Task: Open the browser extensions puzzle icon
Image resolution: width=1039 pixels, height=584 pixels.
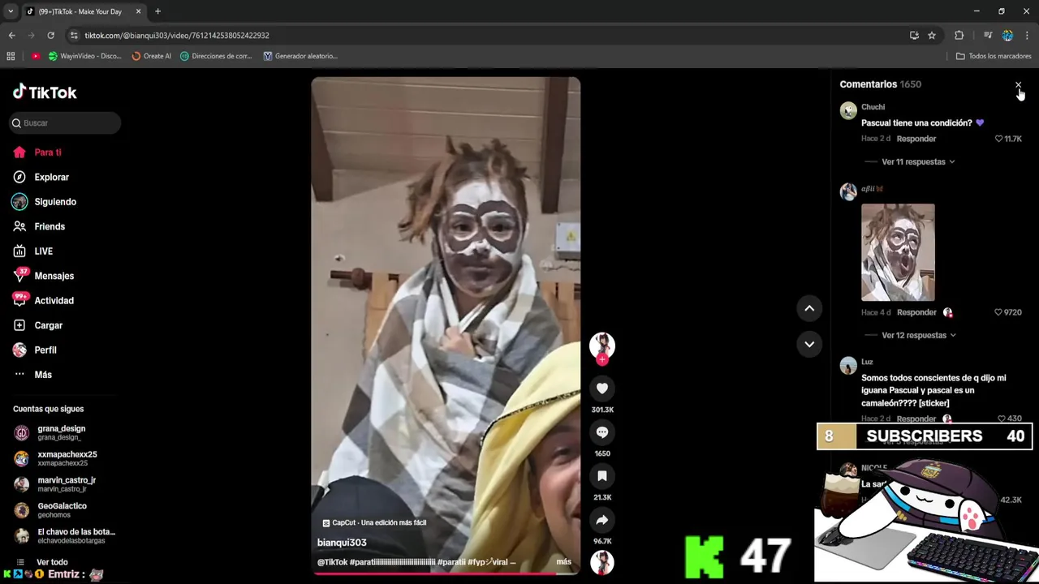Action: coord(959,35)
